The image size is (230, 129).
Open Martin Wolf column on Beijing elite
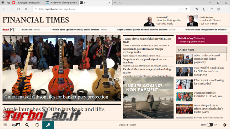pyautogui.click(x=168, y=22)
